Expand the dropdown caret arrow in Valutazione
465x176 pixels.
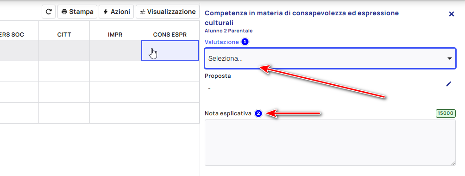pyautogui.click(x=449, y=58)
